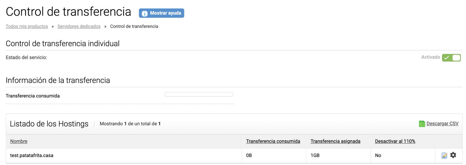Sort by Transferencia asignada column header

(x=335, y=141)
